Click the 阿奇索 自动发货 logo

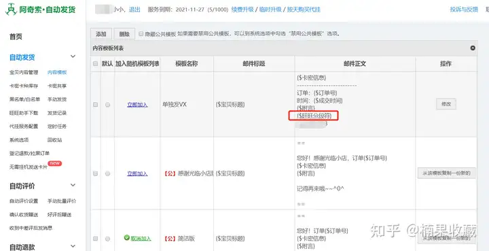click(41, 10)
